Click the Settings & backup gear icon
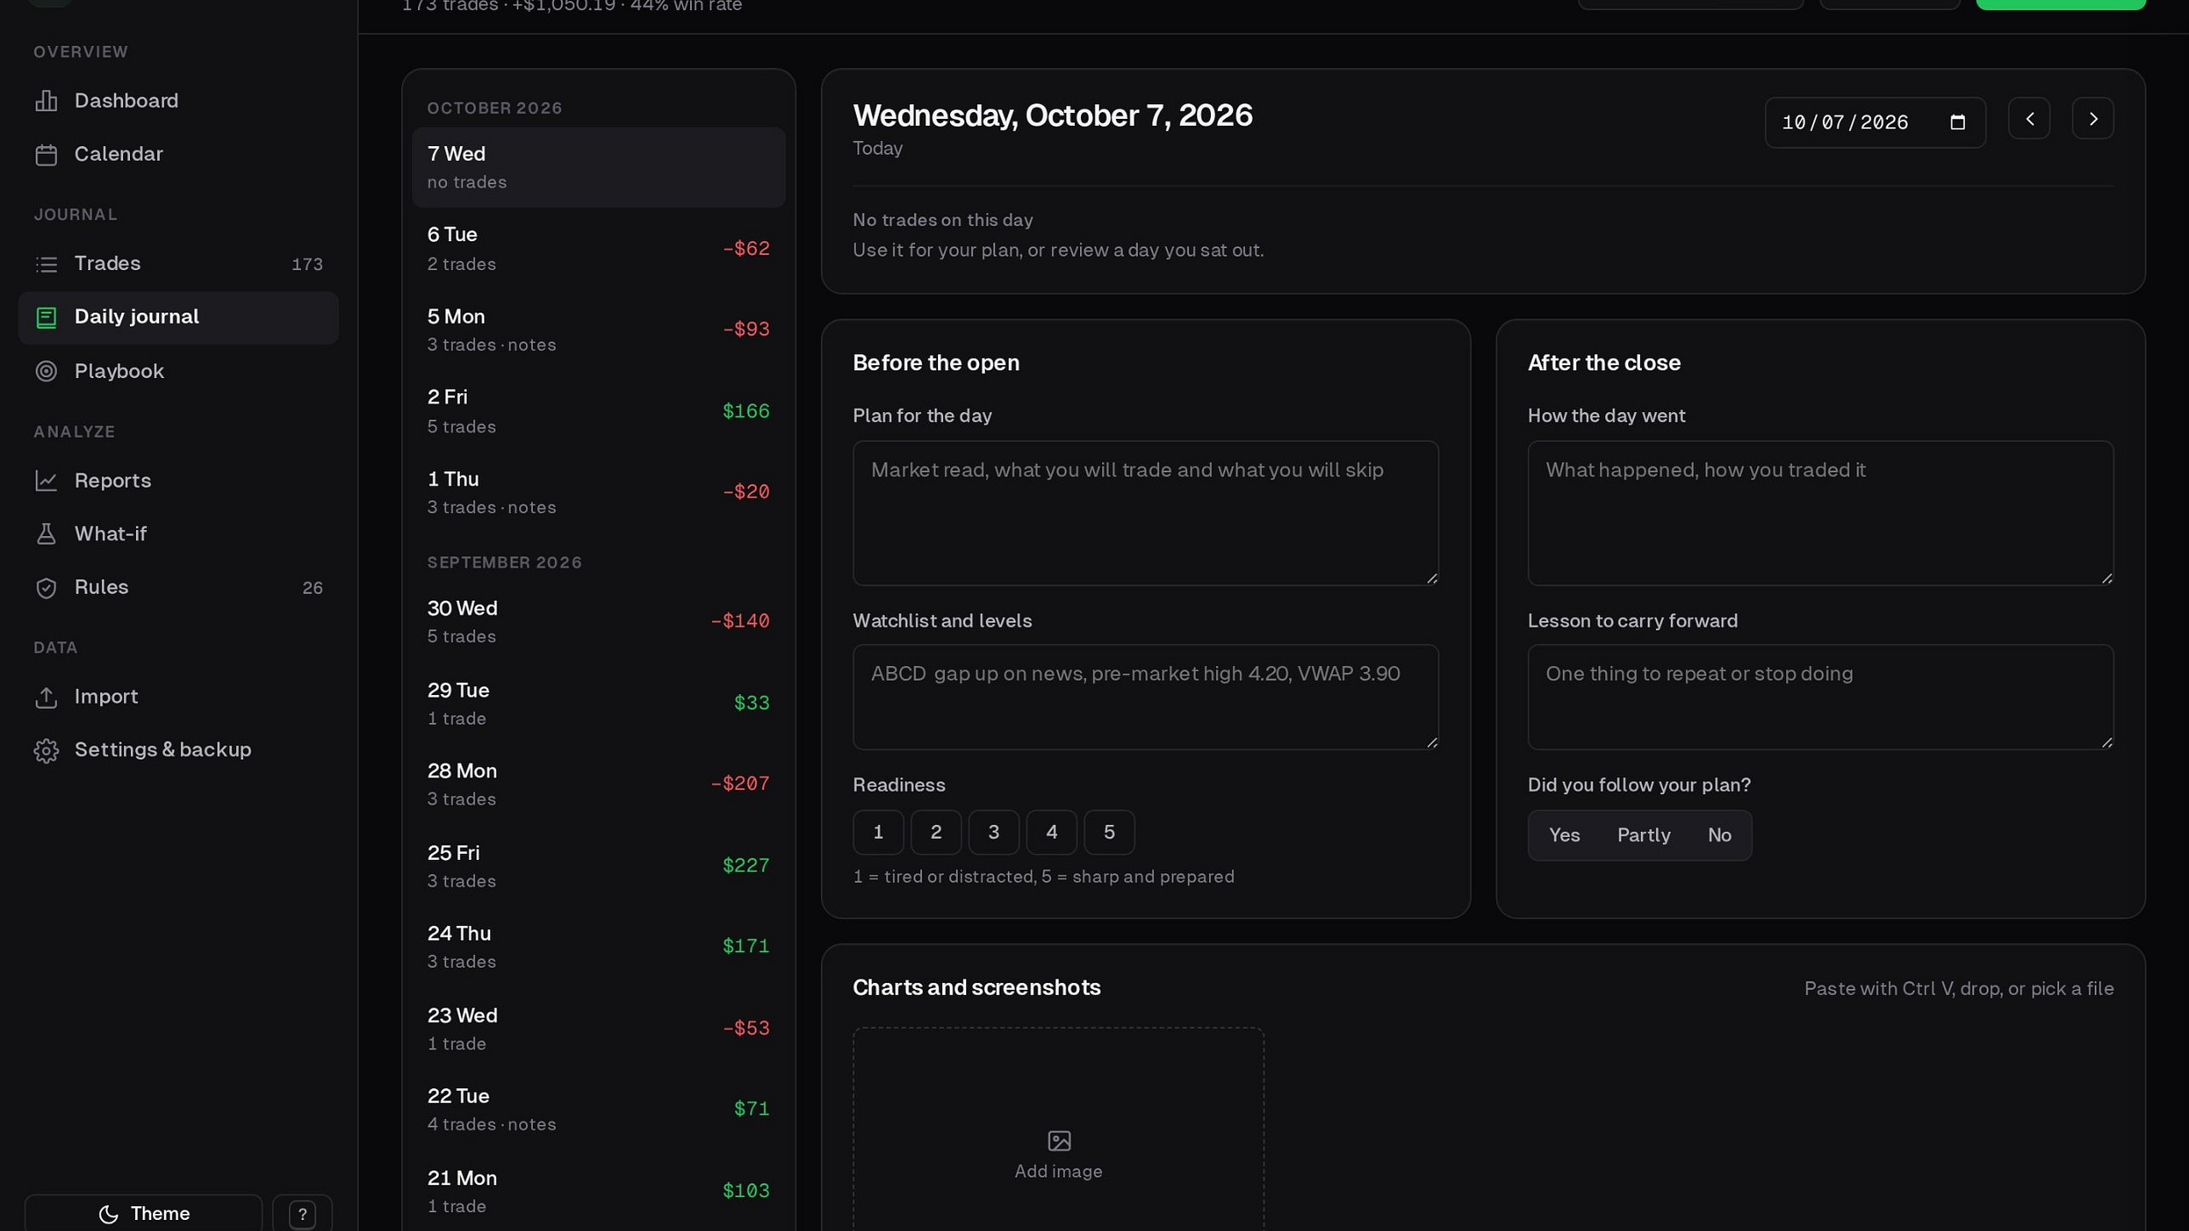The width and height of the screenshot is (2189, 1231). (46, 751)
